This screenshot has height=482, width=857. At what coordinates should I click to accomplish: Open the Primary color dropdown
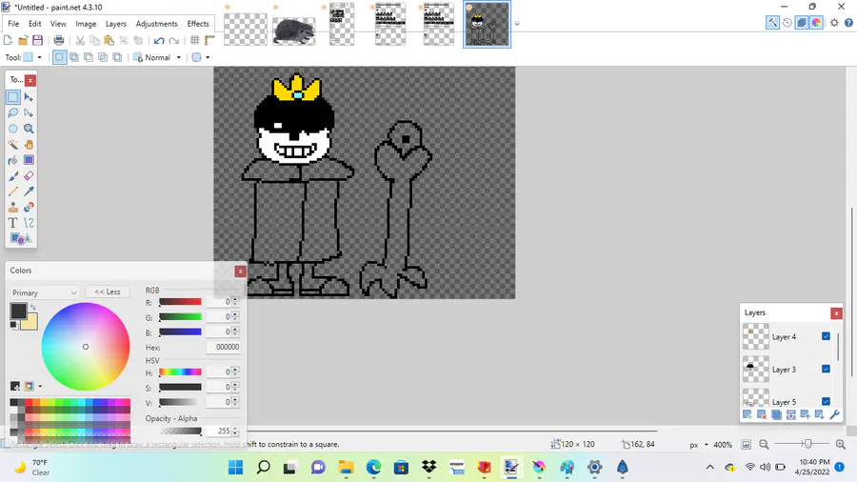44,292
